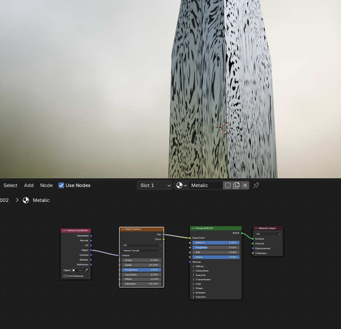Open the Hetero Terrain noise type dropdown

[x=141, y=251]
